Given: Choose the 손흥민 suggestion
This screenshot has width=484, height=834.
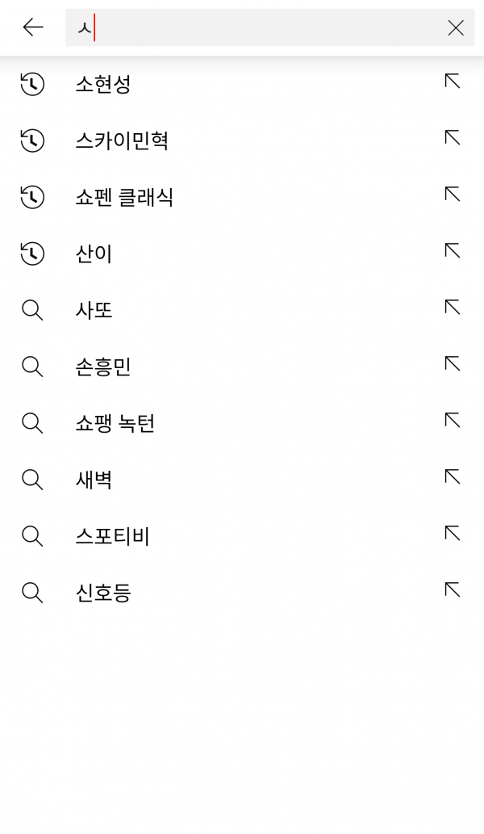Looking at the screenshot, I should [x=102, y=367].
